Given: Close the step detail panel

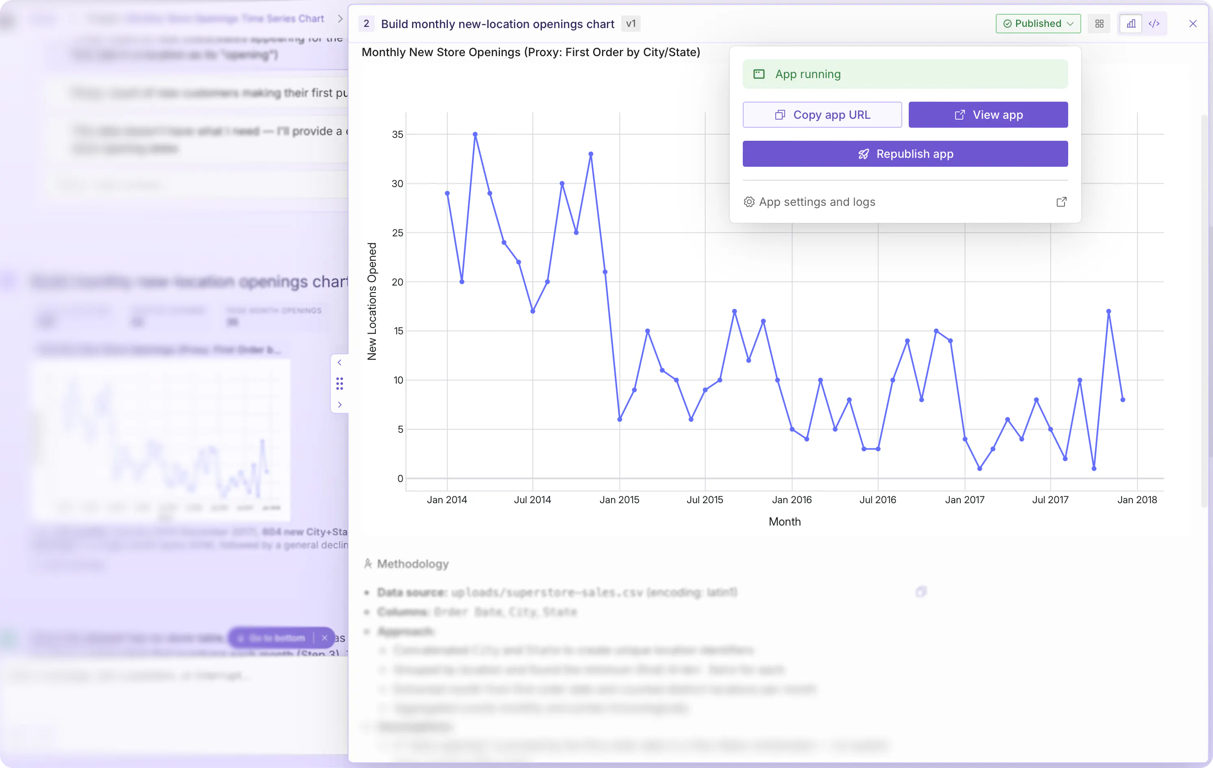Looking at the screenshot, I should [1193, 24].
